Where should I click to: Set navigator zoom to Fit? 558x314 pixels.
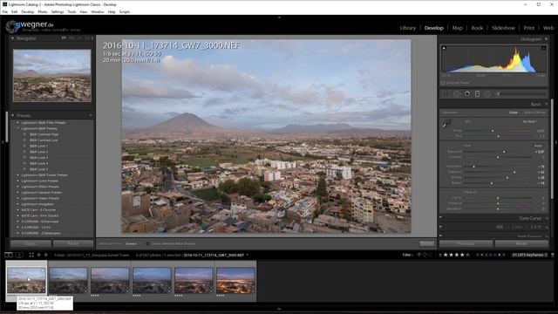(64, 38)
